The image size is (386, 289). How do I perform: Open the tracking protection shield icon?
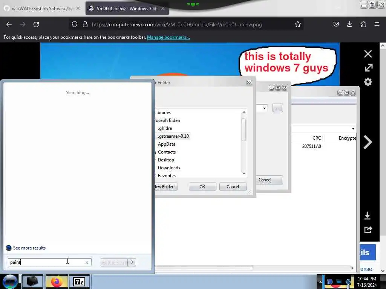point(75,24)
